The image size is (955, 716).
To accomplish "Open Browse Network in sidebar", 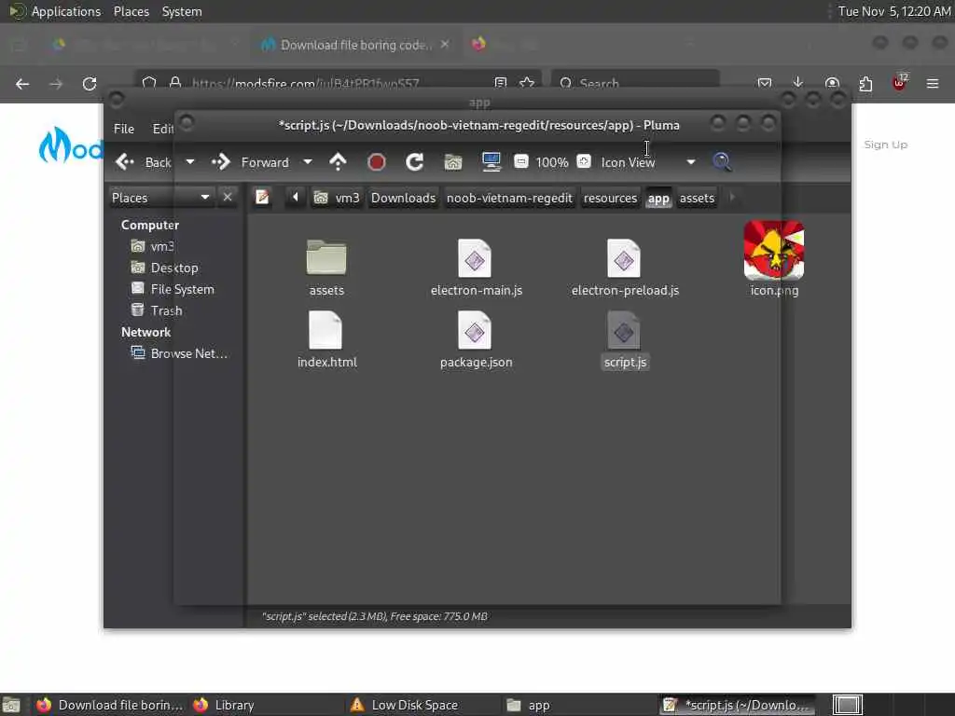I will (x=180, y=353).
